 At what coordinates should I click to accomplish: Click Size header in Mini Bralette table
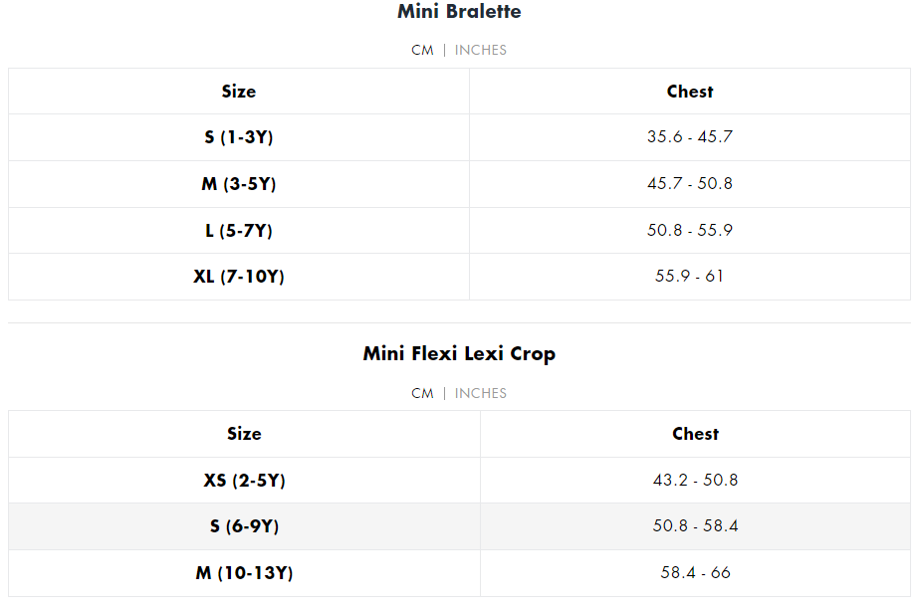(239, 92)
